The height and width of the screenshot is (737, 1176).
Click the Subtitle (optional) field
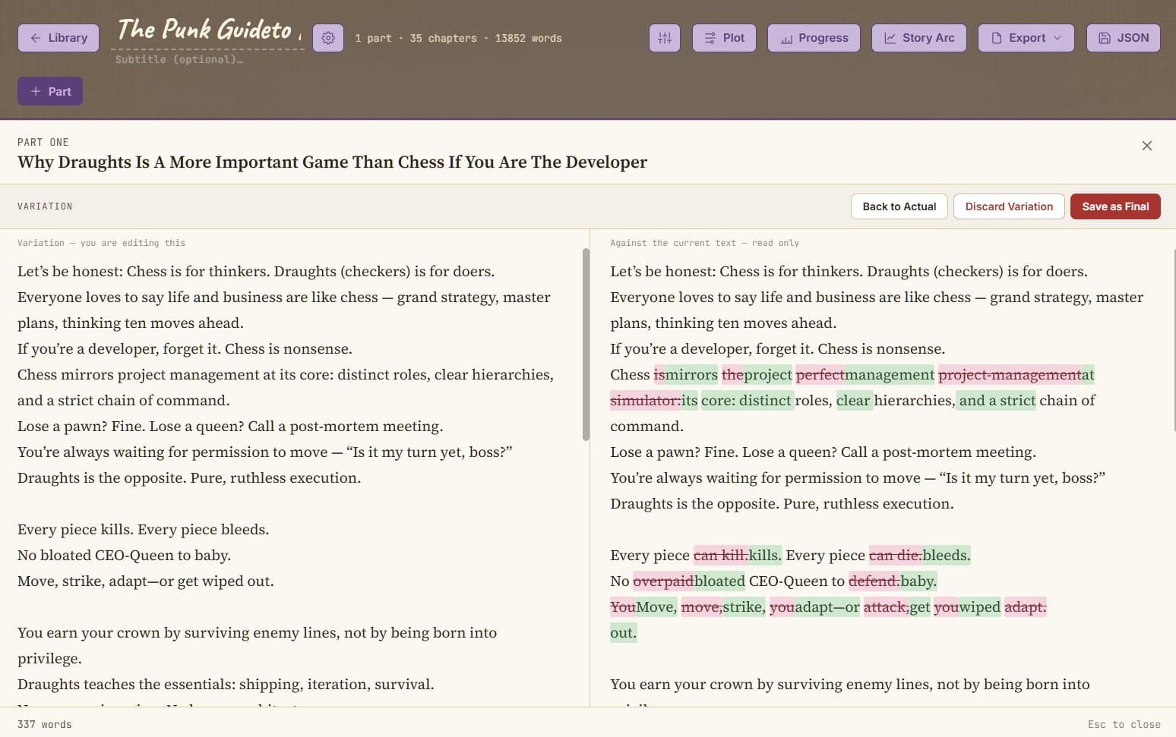pos(179,59)
